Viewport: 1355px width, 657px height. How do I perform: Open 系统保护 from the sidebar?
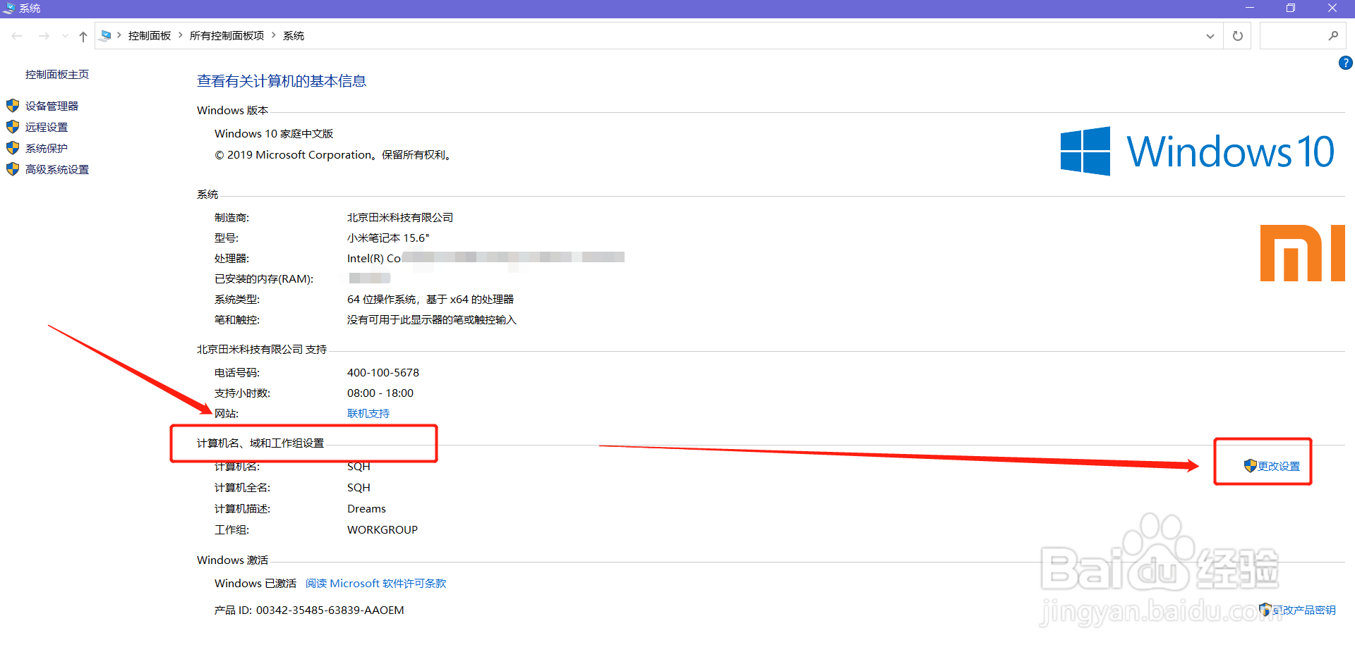tap(45, 148)
